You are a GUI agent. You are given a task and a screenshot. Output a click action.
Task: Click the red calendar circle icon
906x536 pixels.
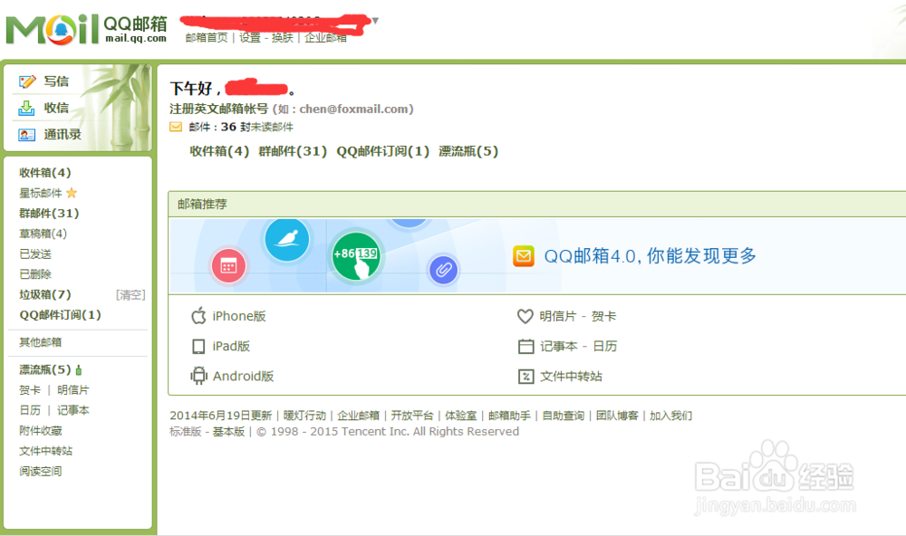(229, 266)
